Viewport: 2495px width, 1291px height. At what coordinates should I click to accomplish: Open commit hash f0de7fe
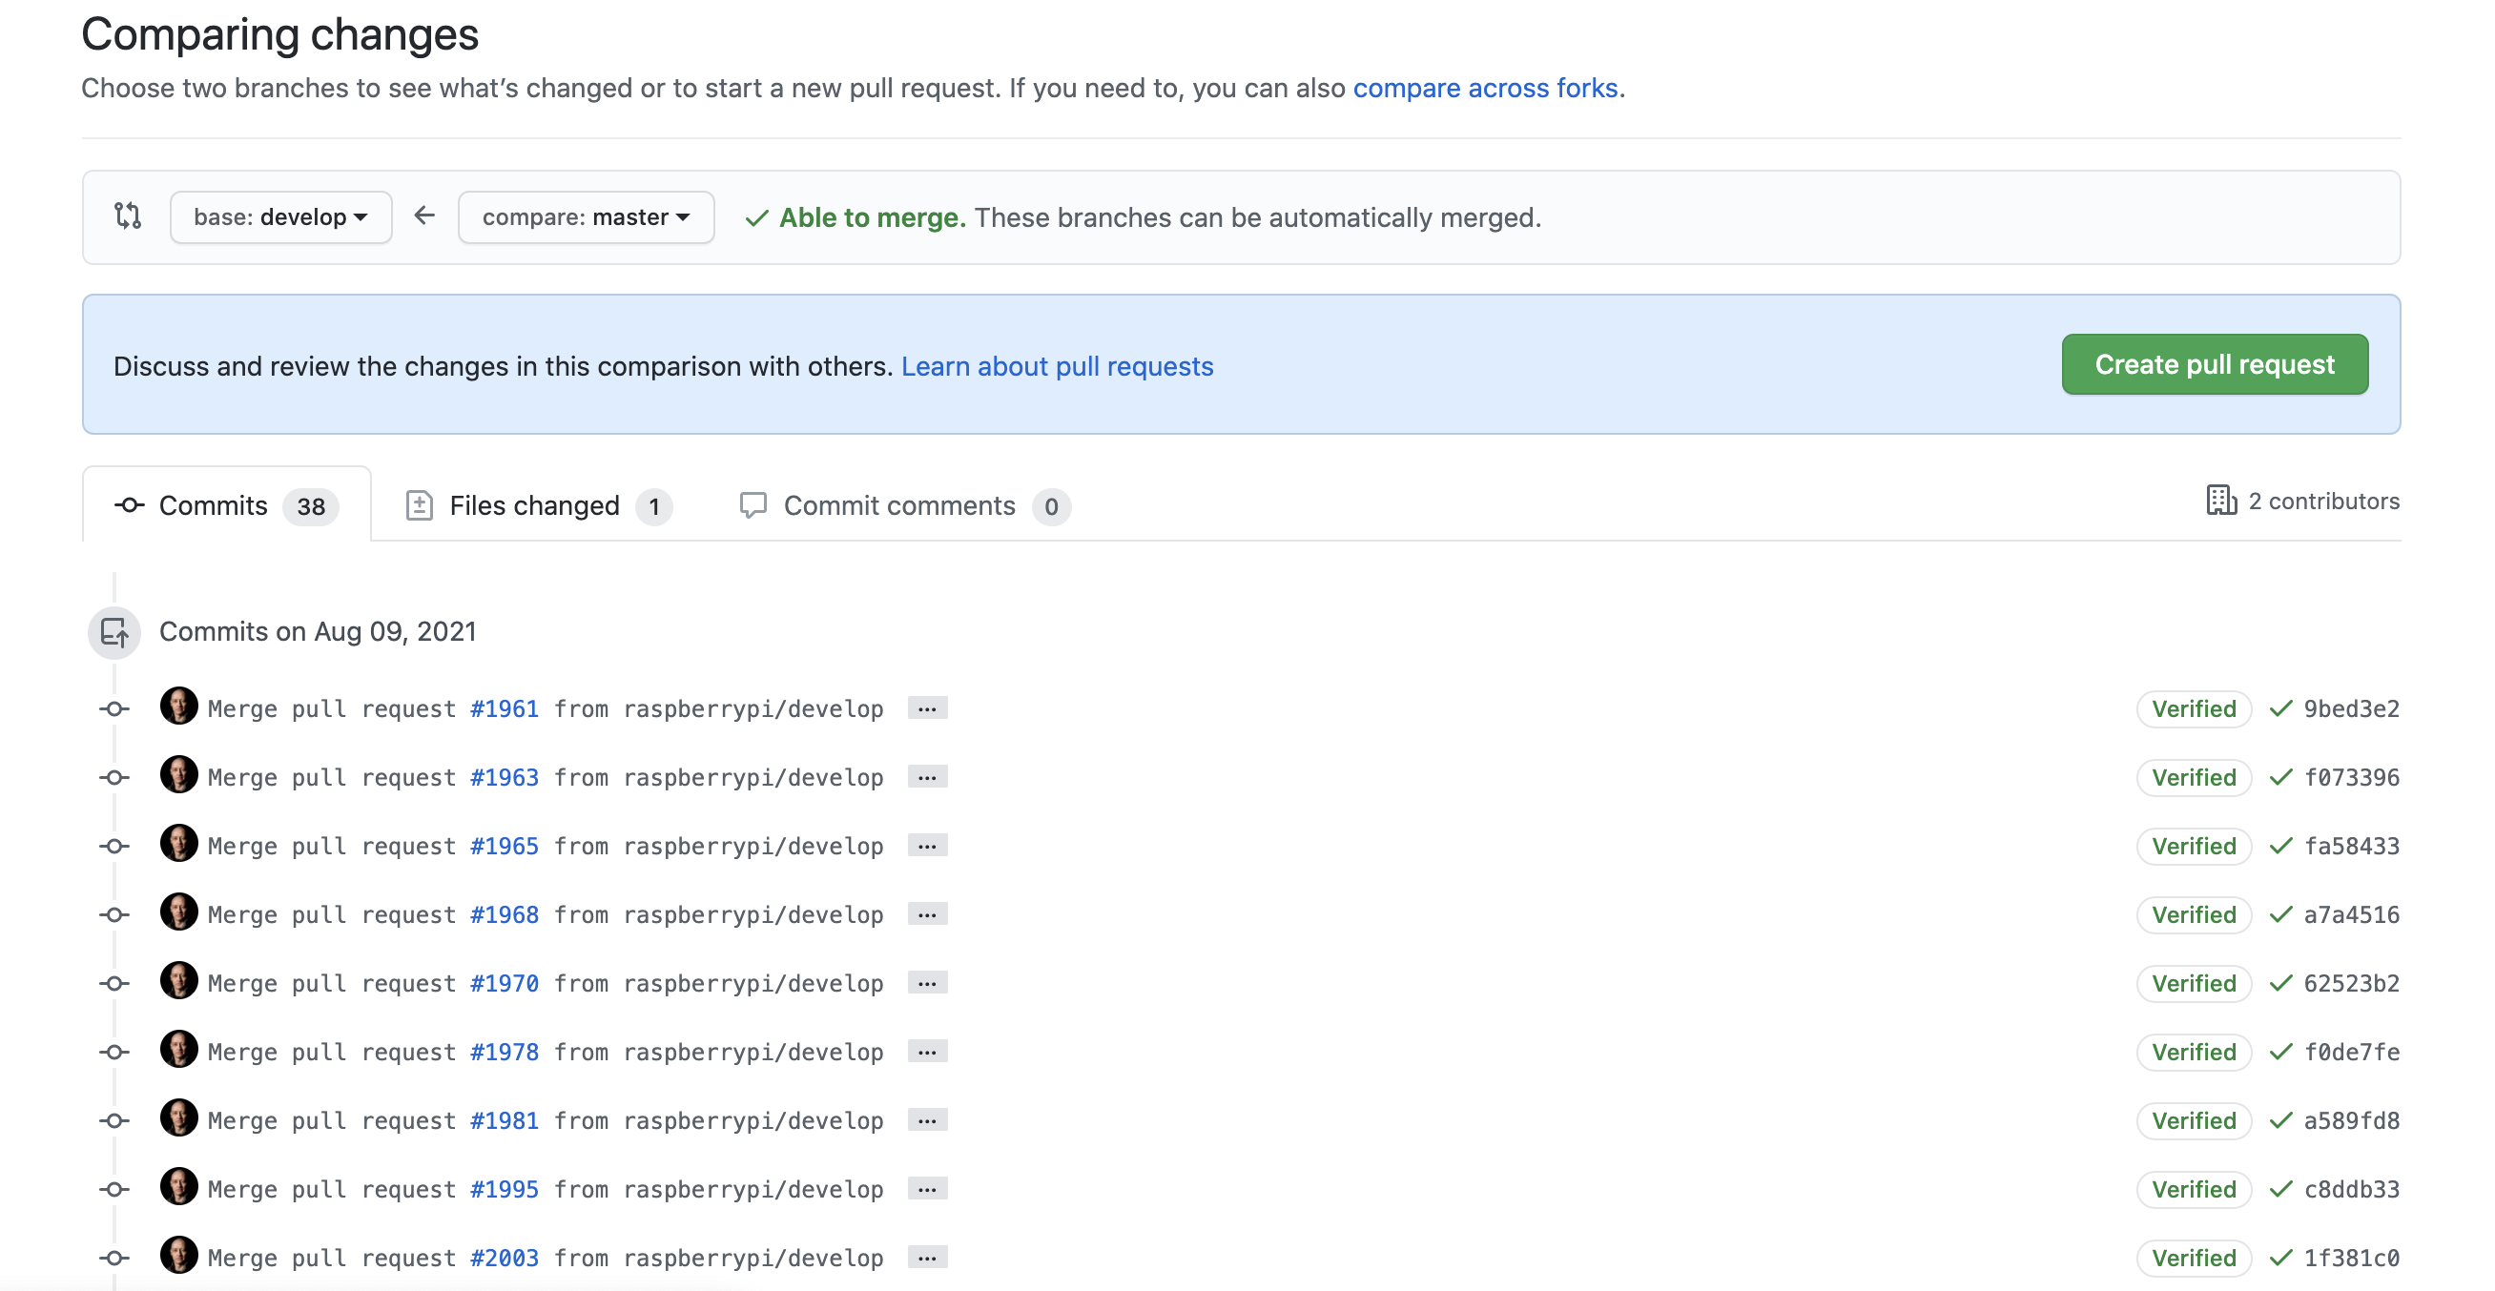pyautogui.click(x=2351, y=1053)
